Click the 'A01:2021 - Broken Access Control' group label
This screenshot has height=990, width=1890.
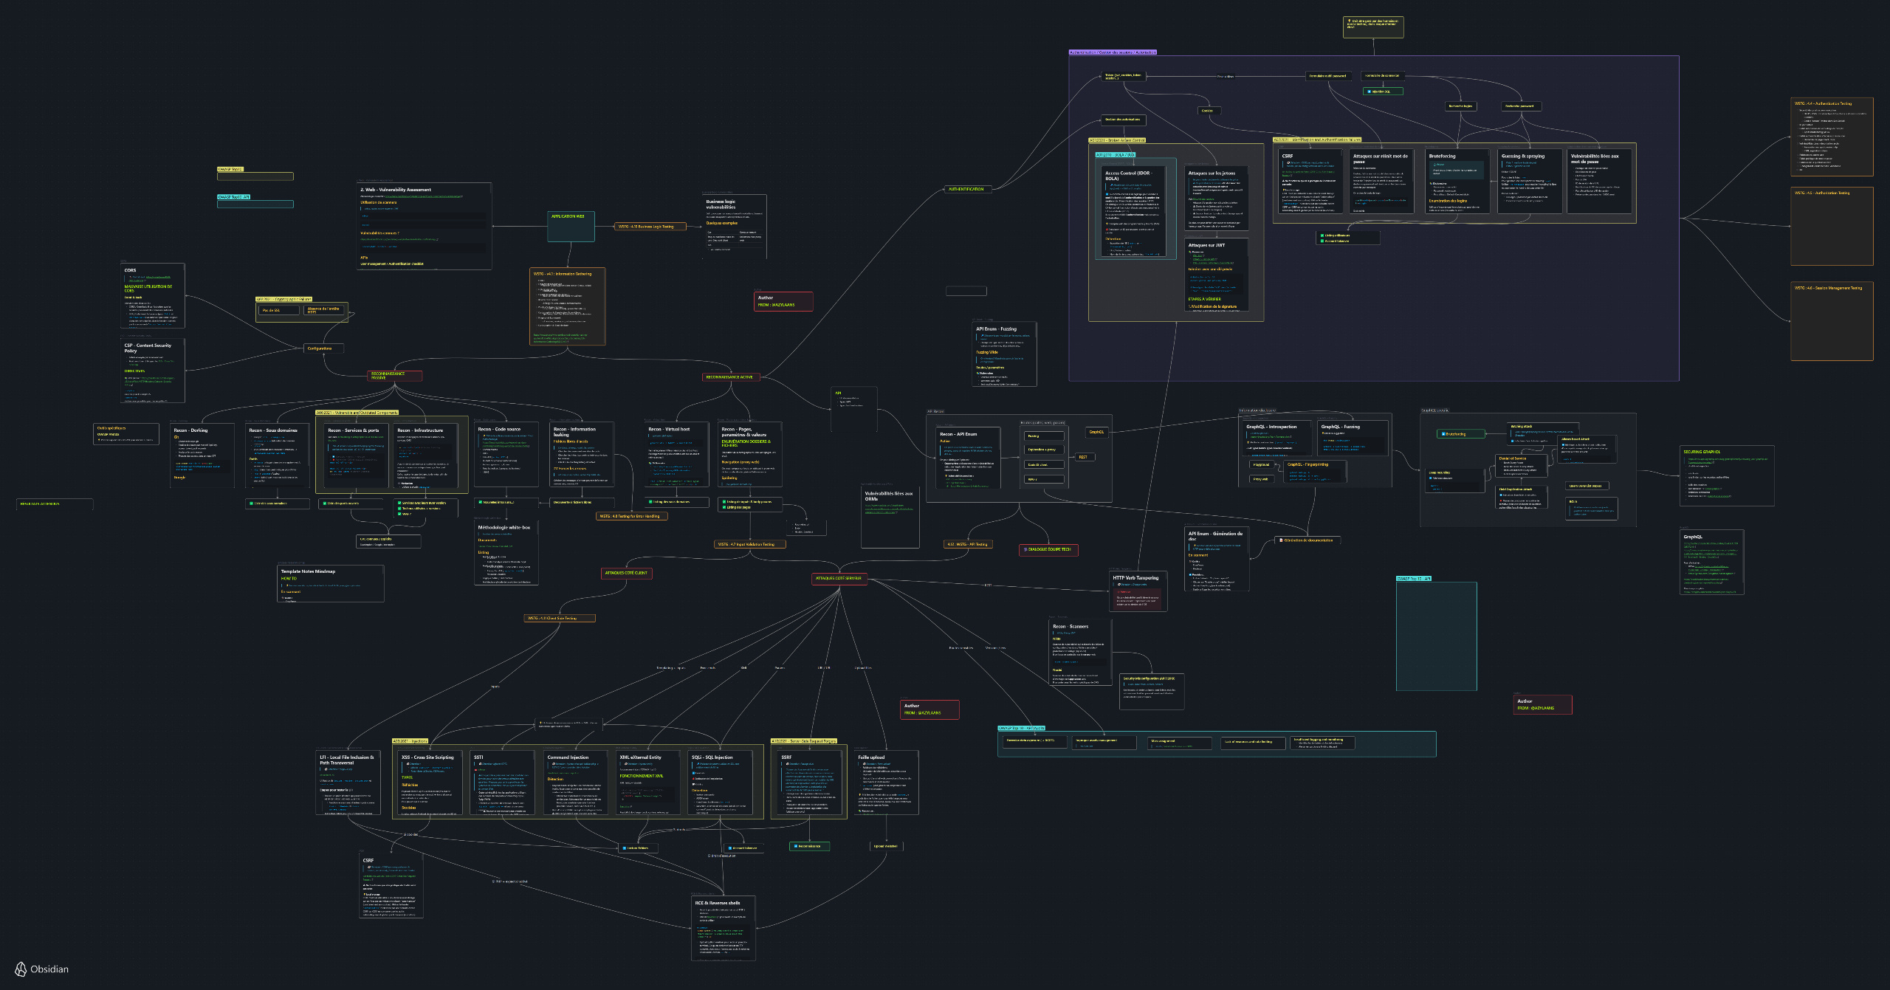click(x=1117, y=140)
